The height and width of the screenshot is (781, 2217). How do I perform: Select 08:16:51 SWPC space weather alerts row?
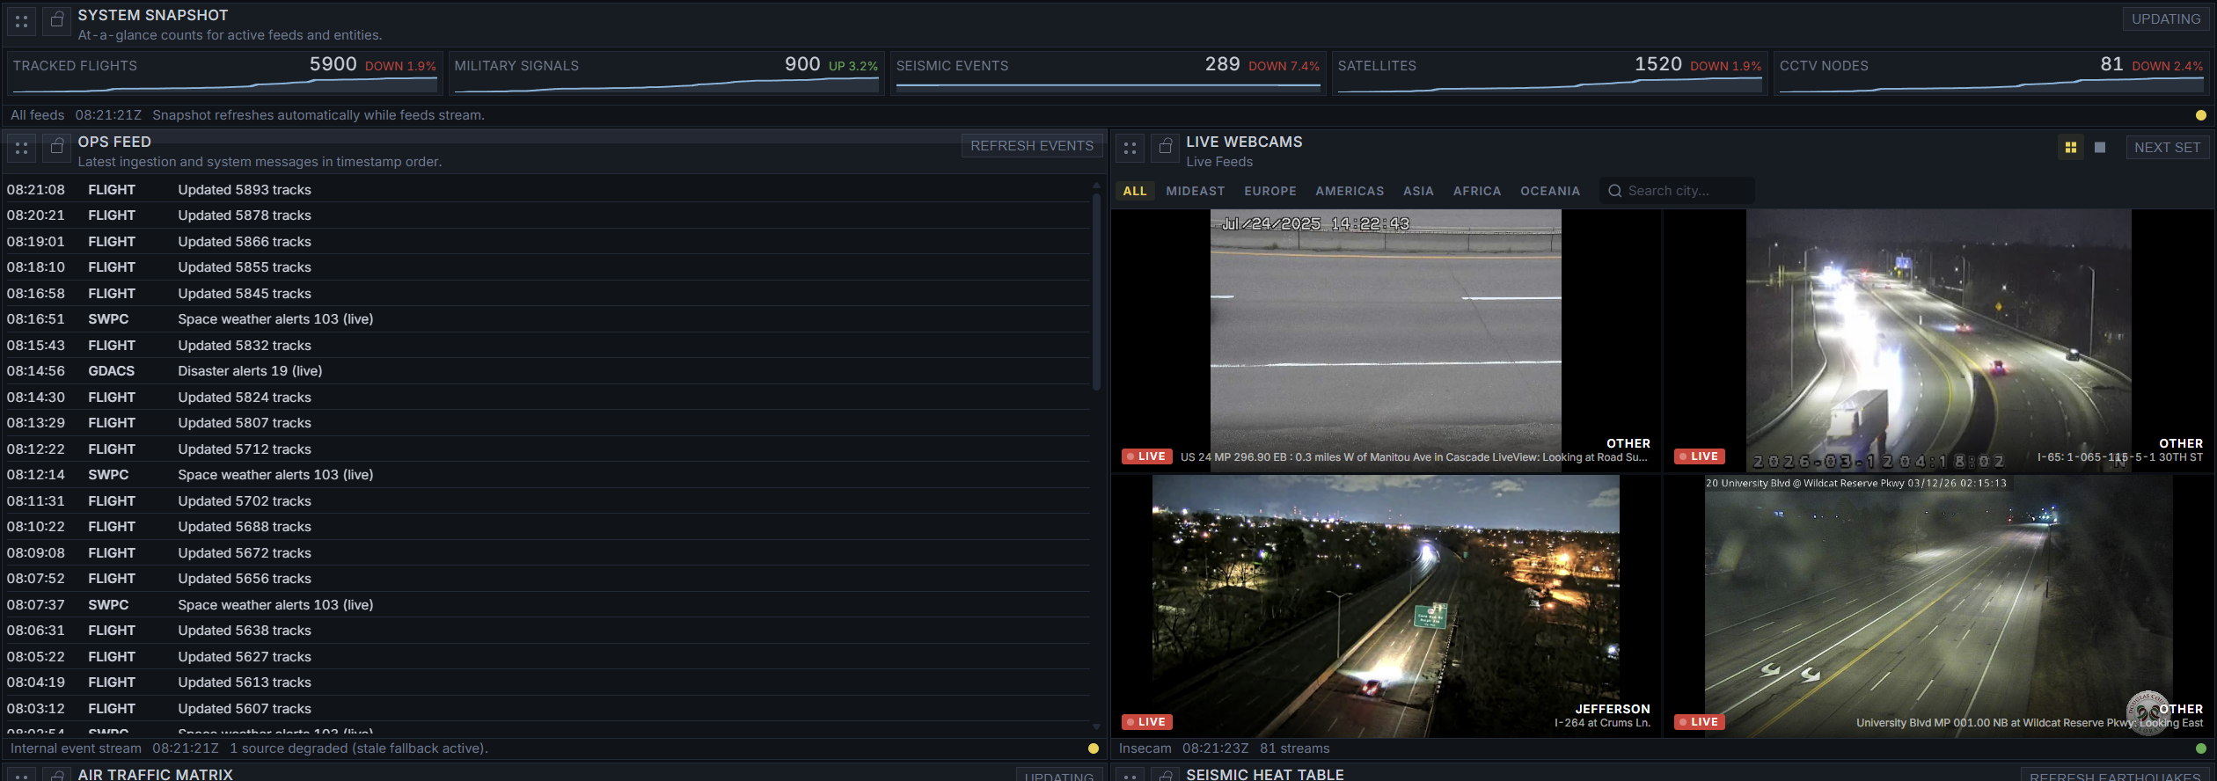click(x=547, y=319)
